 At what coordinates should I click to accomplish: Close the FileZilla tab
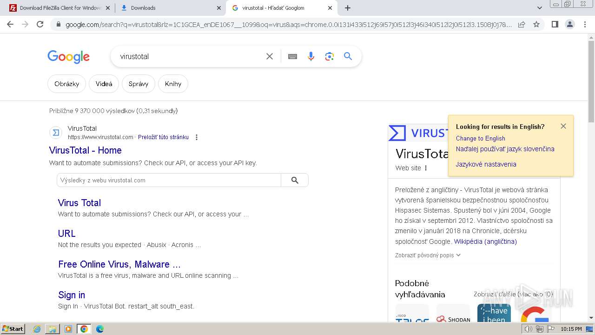pos(108,8)
